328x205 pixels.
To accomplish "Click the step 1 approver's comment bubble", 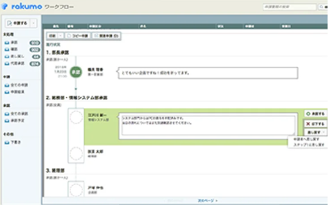I will (208, 73).
